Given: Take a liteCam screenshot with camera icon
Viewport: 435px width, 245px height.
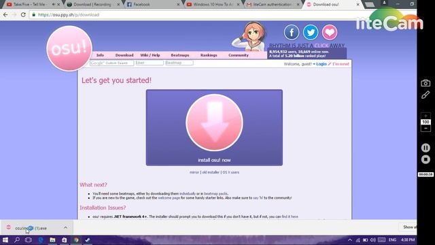Looking at the screenshot, I should [x=425, y=83].
